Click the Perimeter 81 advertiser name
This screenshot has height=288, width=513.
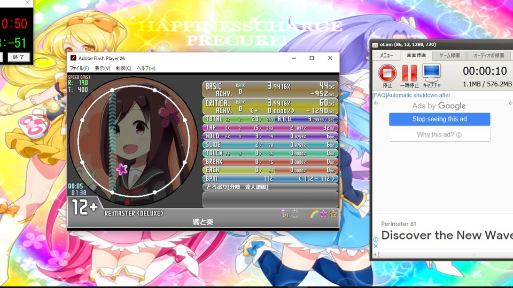[x=399, y=224]
